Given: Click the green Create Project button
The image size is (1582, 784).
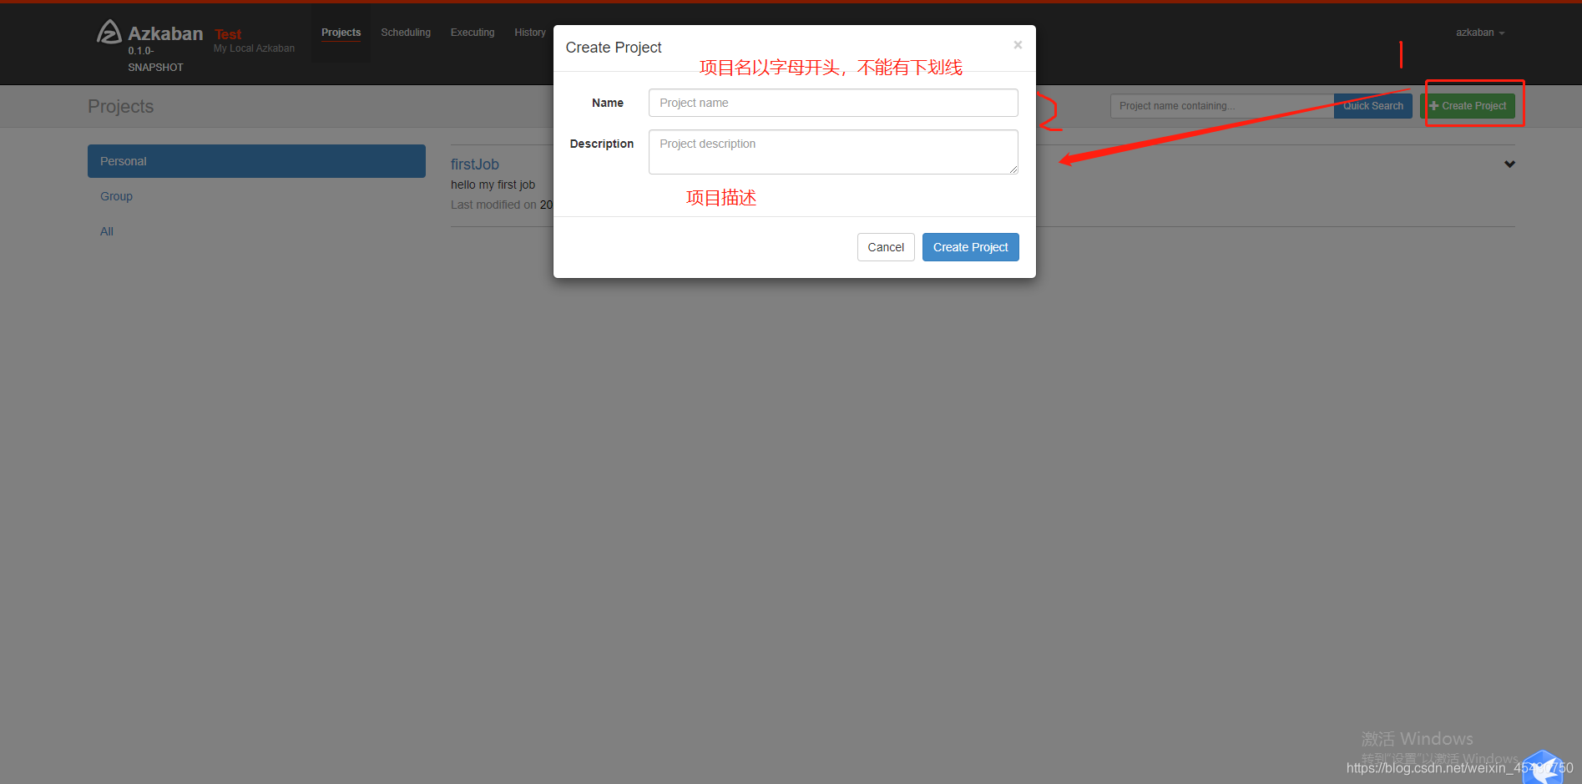Looking at the screenshot, I should click(x=1468, y=106).
